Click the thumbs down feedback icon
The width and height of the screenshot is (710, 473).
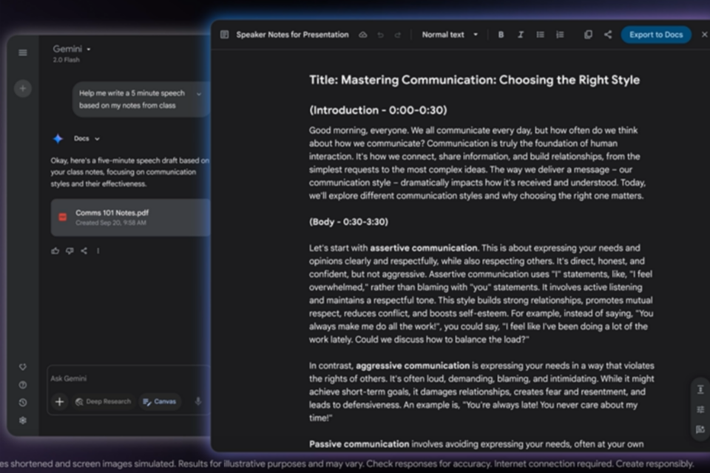click(x=70, y=251)
